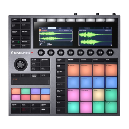Select the TEMPO Tune button

pyautogui.click(x=35, y=69)
